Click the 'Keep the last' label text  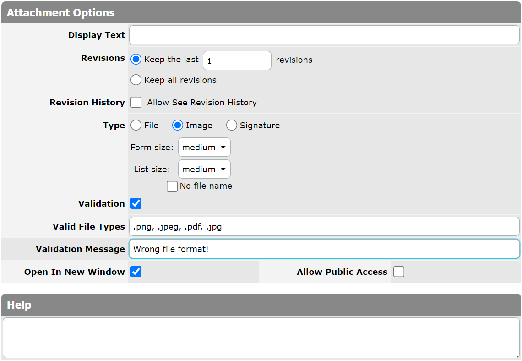[x=171, y=60]
